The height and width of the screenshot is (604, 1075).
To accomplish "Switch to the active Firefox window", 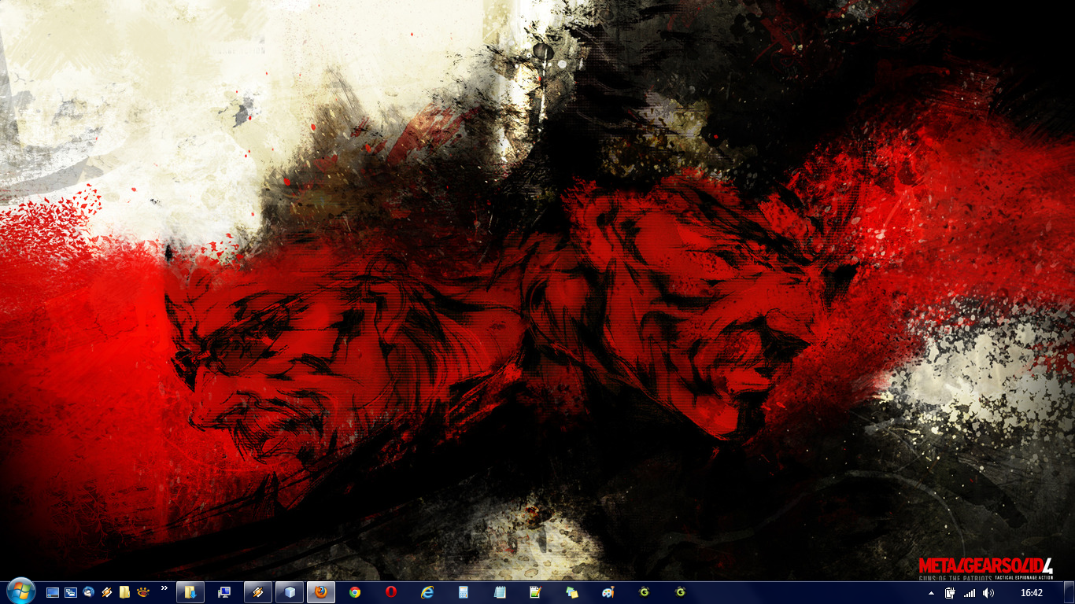I will coord(321,592).
